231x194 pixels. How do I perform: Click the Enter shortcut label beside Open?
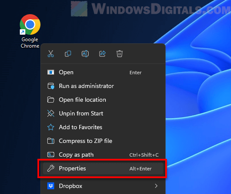tap(136, 73)
